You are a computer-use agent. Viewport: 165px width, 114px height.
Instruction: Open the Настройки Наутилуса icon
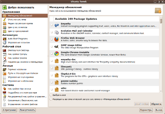point(4,89)
